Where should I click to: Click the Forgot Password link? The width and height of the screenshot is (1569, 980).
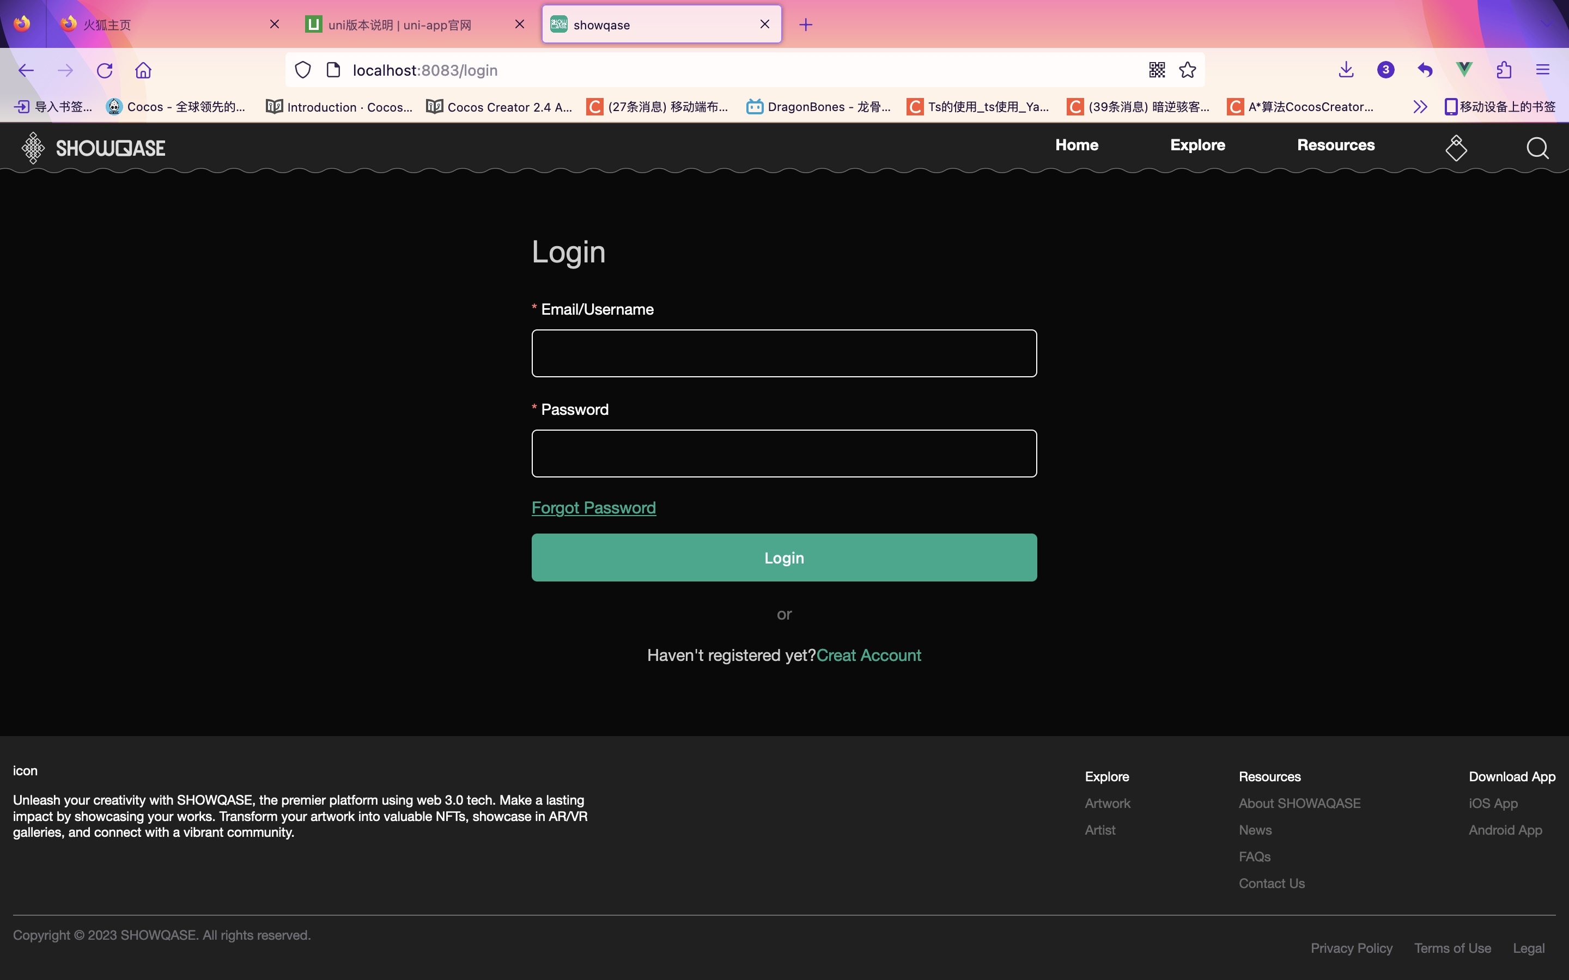tap(593, 507)
